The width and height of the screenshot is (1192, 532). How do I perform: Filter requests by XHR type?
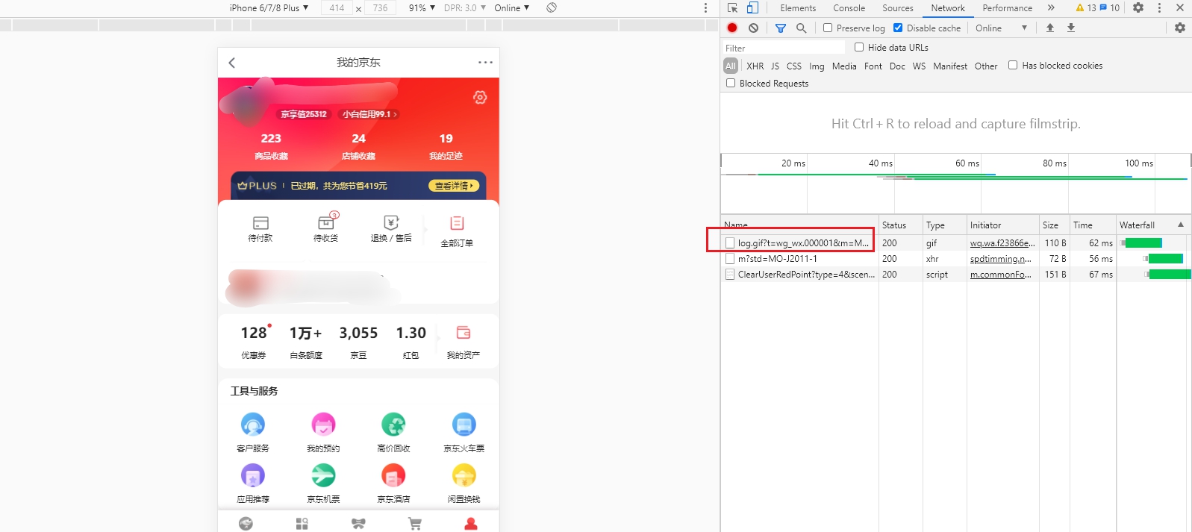(x=755, y=66)
